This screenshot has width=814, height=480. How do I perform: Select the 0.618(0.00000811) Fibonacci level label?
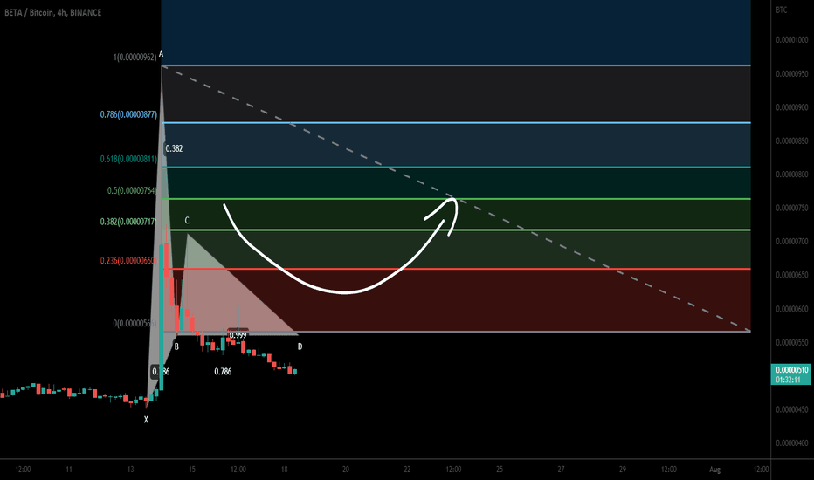(128, 159)
